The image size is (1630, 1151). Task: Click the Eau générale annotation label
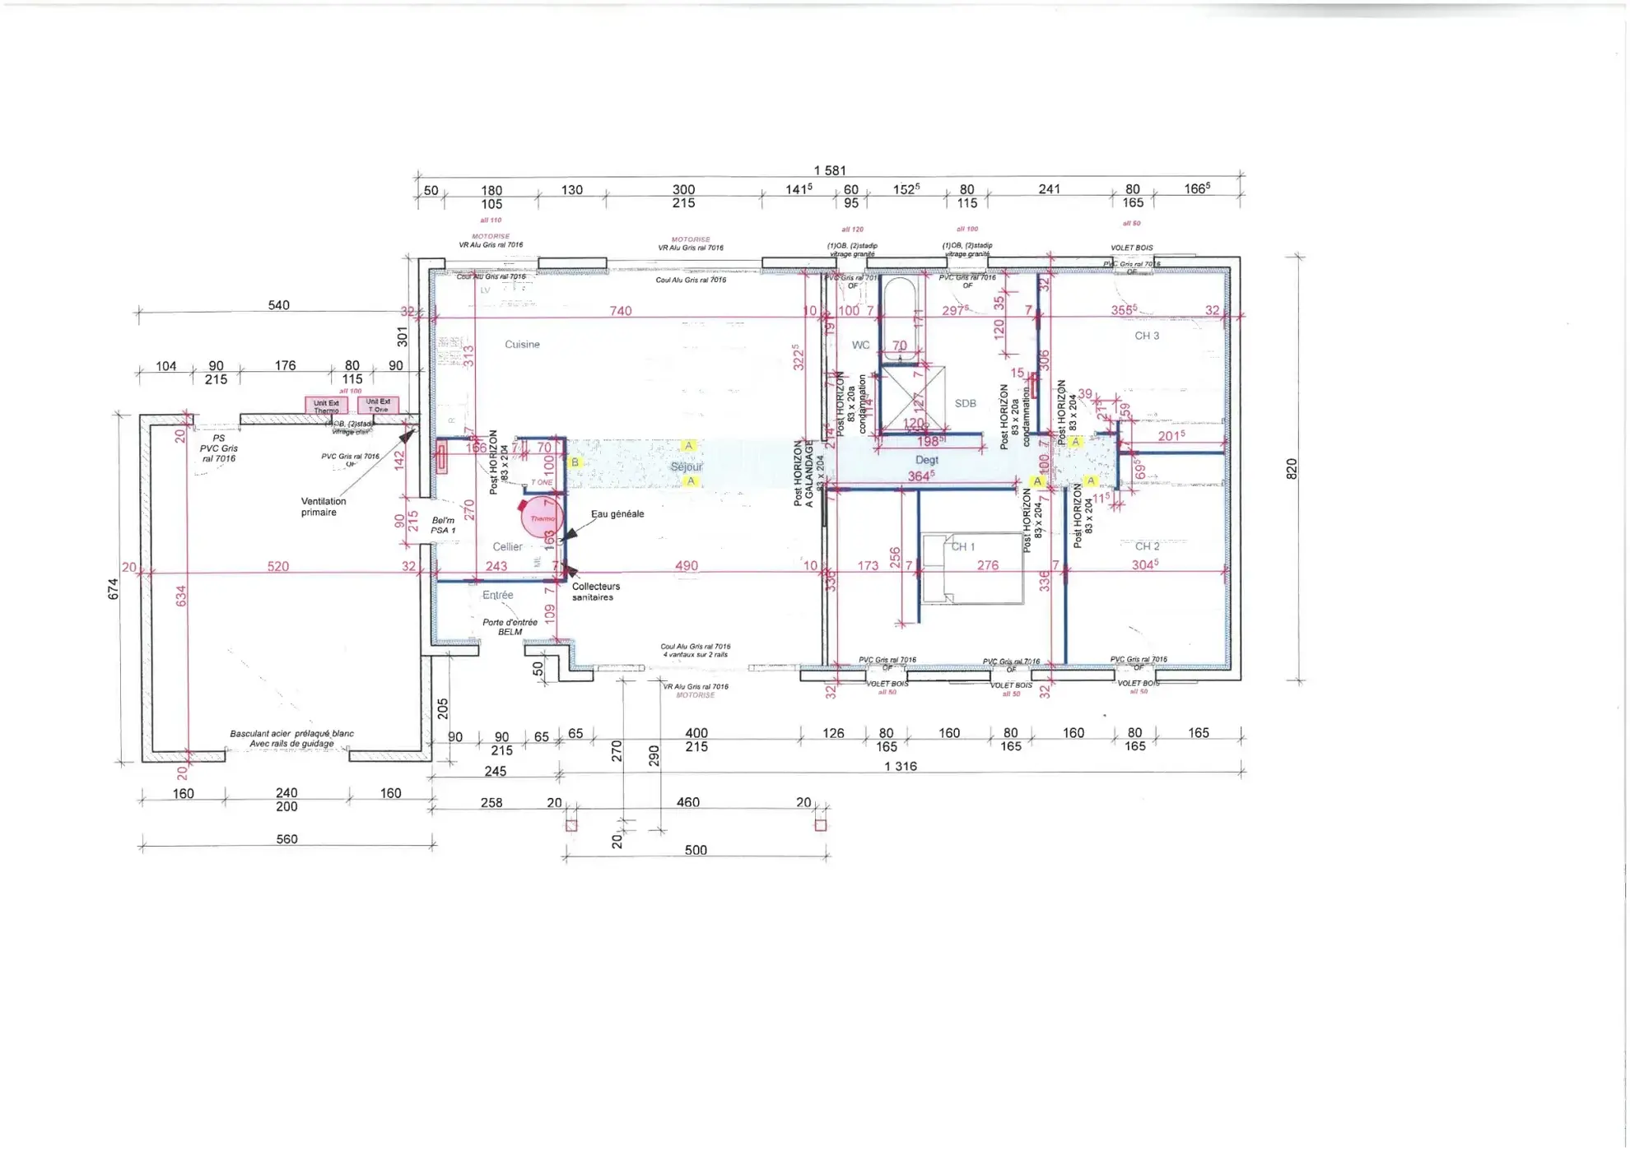617,514
